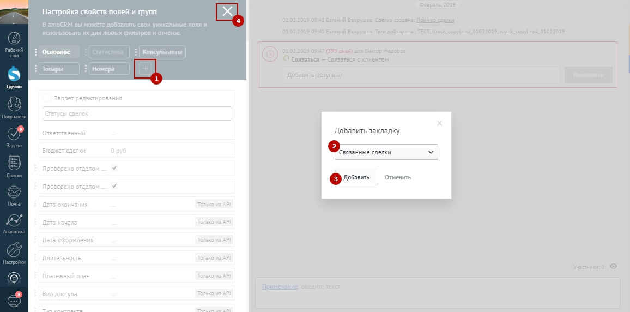
Task: Toggle second Проверено отделом checkbox
Action: point(114,187)
